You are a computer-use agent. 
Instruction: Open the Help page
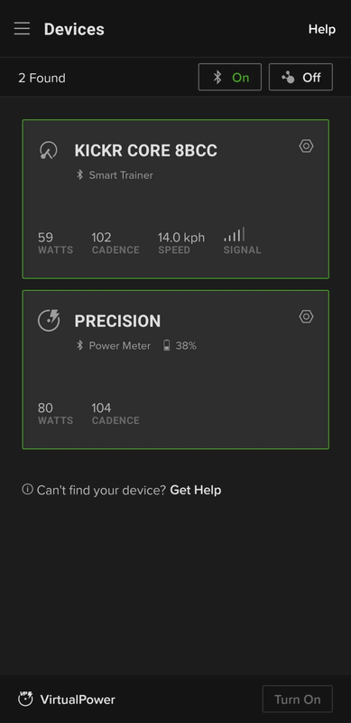pyautogui.click(x=322, y=29)
